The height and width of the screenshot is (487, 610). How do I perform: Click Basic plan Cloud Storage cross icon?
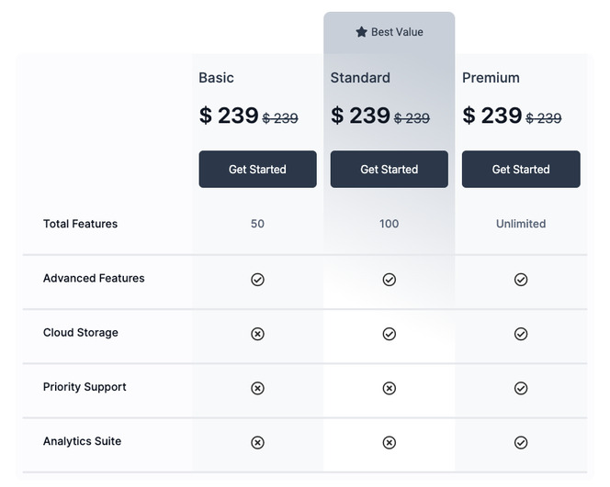pyautogui.click(x=257, y=334)
